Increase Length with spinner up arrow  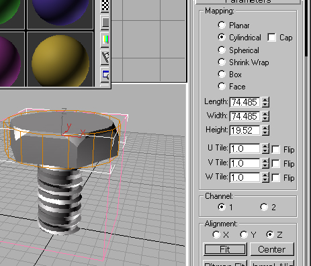coord(265,99)
